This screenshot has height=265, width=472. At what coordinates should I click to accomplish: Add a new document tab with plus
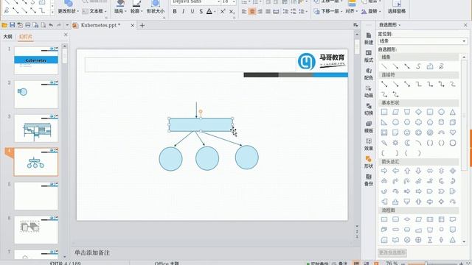click(x=142, y=26)
